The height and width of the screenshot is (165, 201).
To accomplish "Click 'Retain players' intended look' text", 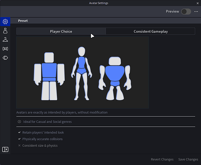I will coord(43,132).
